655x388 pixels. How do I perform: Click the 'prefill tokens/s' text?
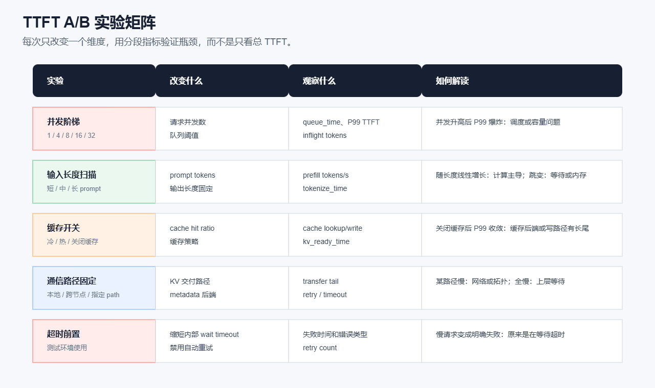pos(326,175)
